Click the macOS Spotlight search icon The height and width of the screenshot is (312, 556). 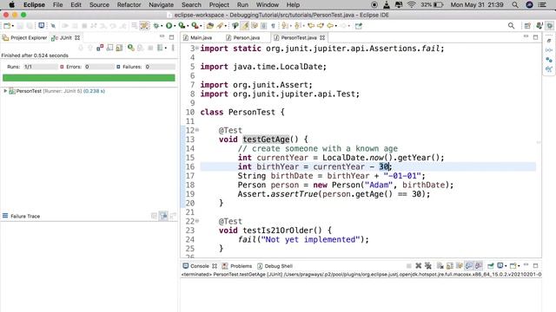[x=515, y=5]
